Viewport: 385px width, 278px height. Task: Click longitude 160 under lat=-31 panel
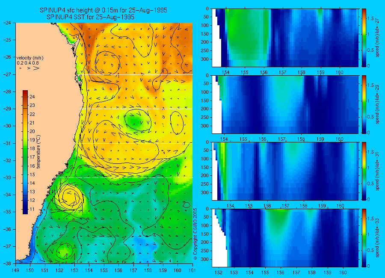coord(341,206)
